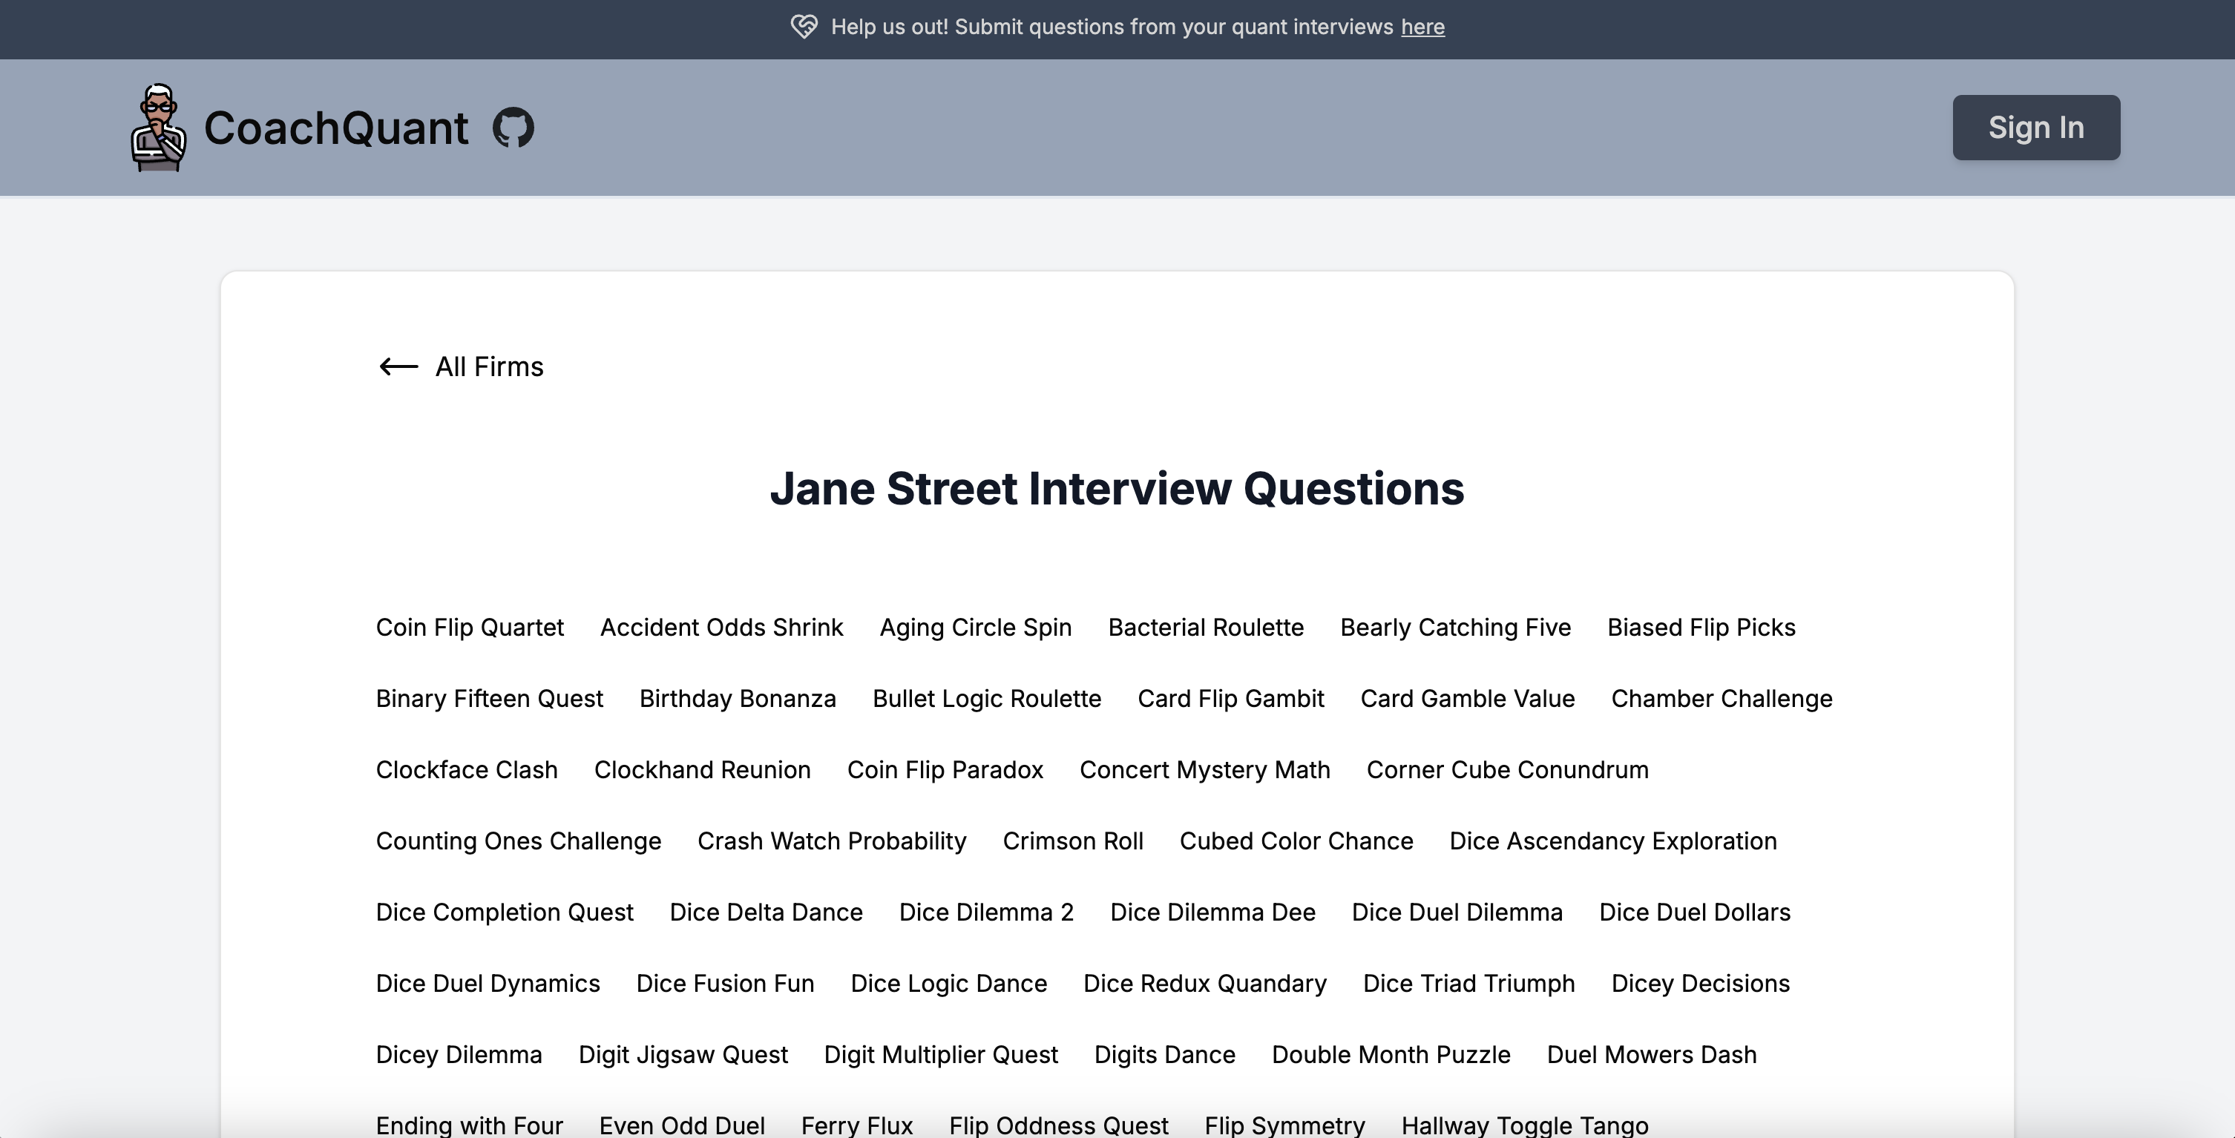Open Crash Watch Probability

click(x=831, y=841)
